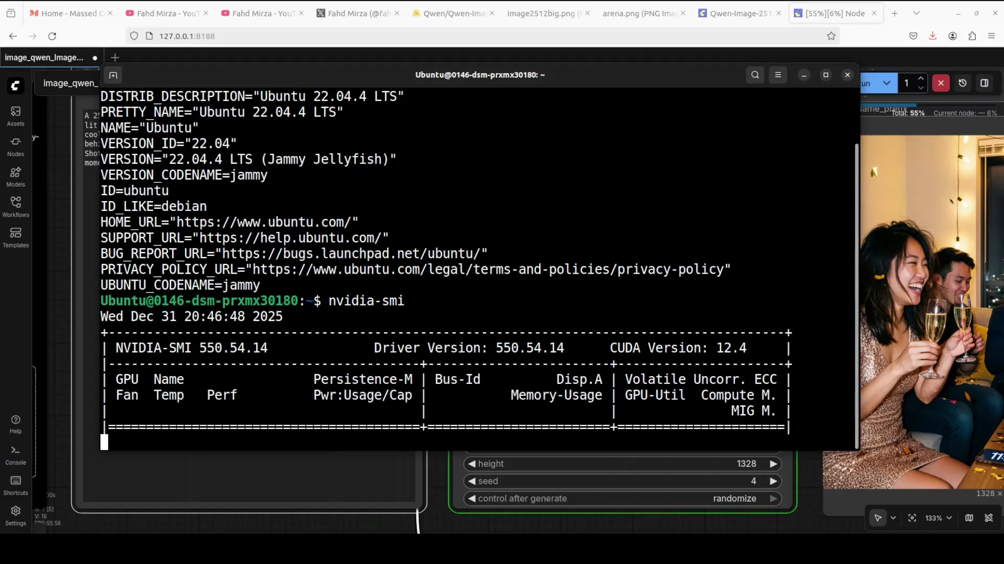
Task: Open the Workflows panel
Action: coord(15,207)
